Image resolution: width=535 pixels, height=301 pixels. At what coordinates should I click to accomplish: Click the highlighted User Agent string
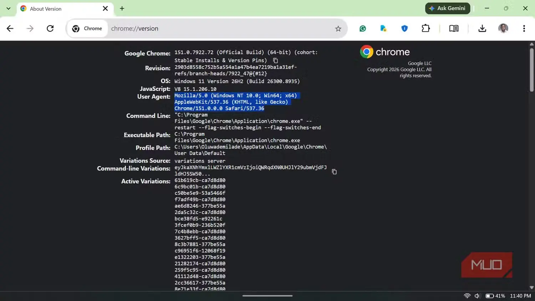click(x=237, y=102)
